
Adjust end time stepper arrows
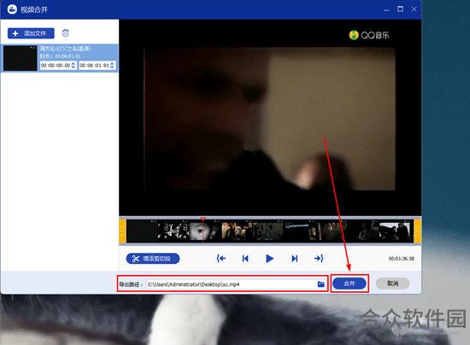pos(112,65)
